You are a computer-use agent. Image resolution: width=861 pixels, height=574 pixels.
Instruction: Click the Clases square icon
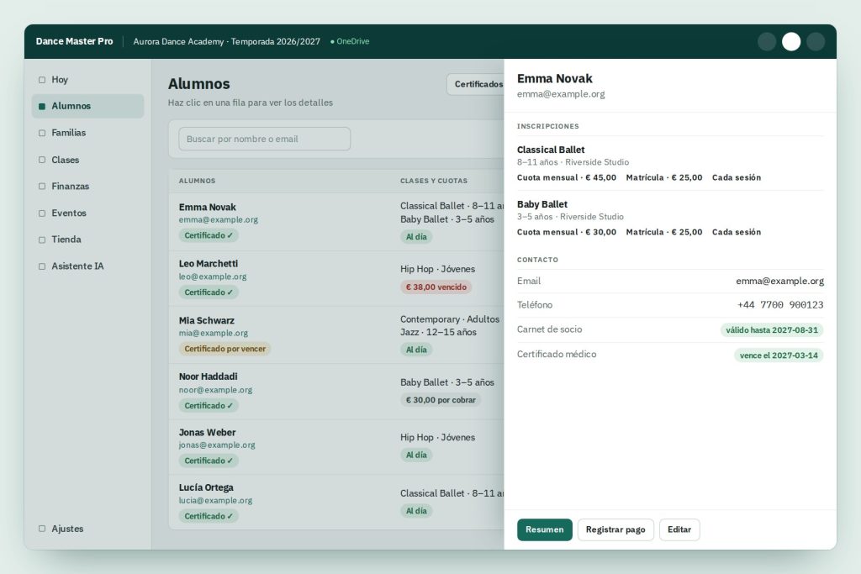(x=42, y=160)
